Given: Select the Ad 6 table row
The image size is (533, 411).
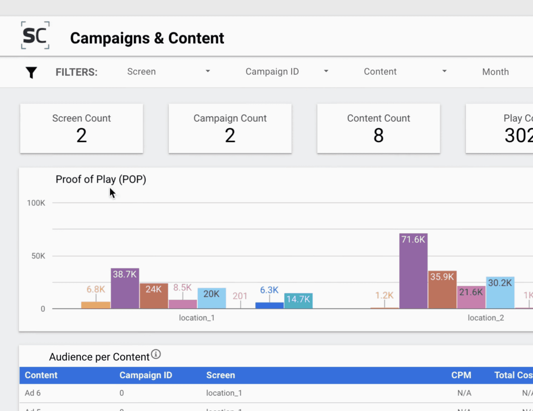Looking at the screenshot, I should [276, 393].
